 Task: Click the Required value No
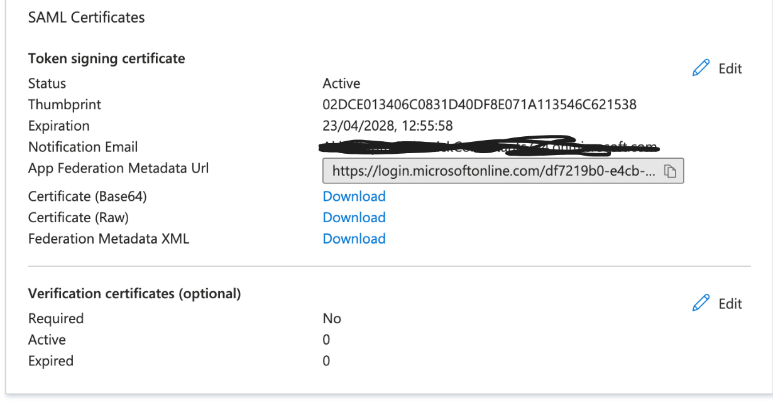coord(332,319)
